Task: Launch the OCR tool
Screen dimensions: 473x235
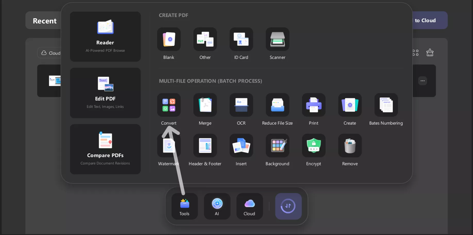Action: click(241, 105)
